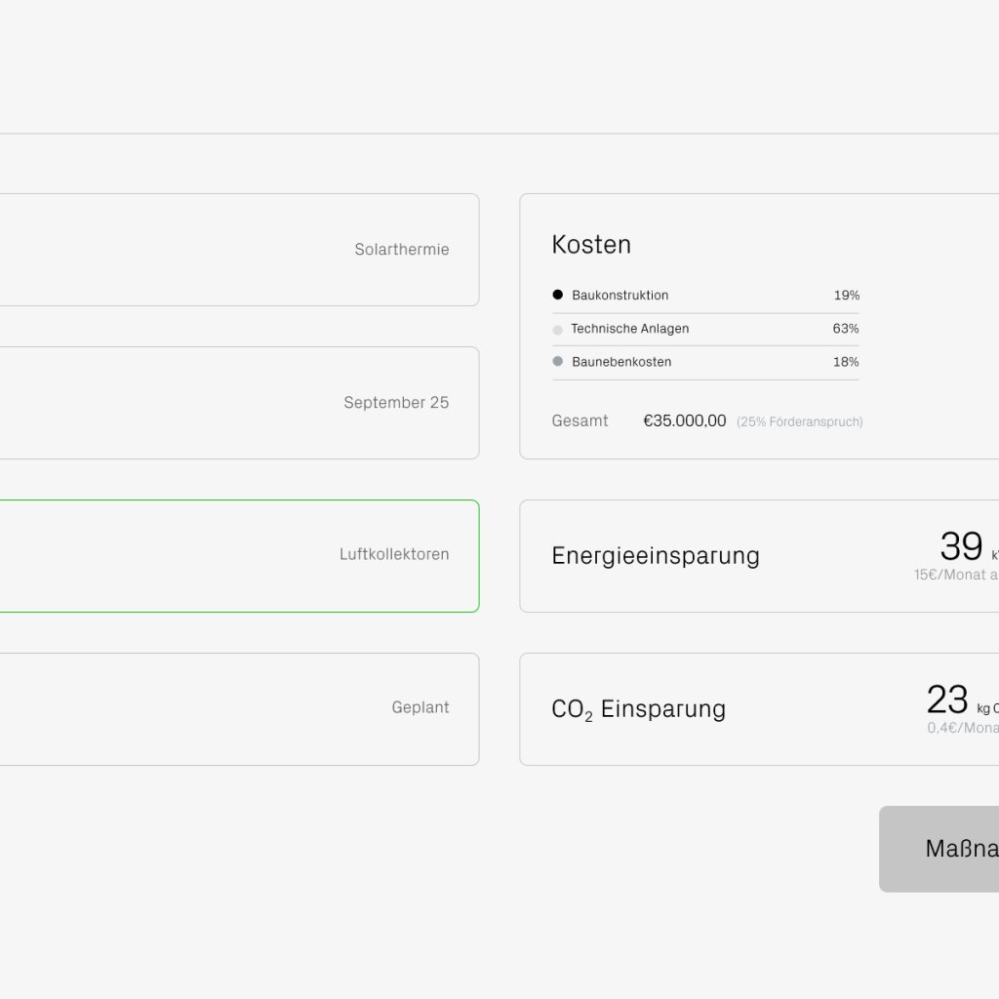Select the highlighted Luftkollektoren card
Image resolution: width=999 pixels, height=999 pixels.
pyautogui.click(x=239, y=556)
